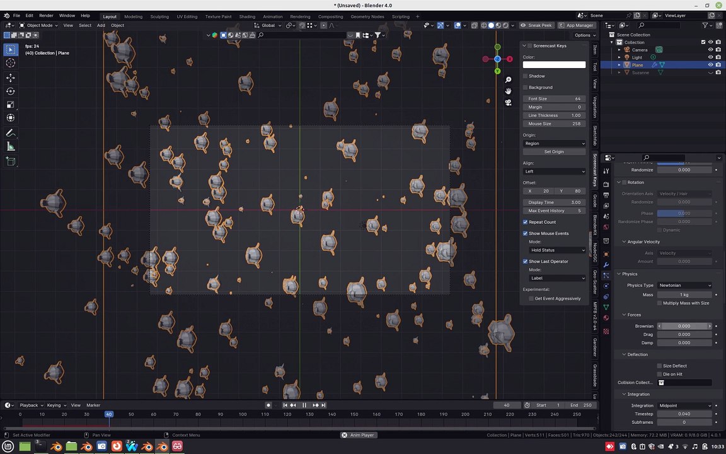Open the Render menu
The width and height of the screenshot is (726, 454).
point(46,16)
